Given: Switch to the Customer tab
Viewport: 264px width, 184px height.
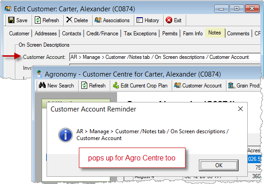Looking at the screenshot, I should (19, 34).
